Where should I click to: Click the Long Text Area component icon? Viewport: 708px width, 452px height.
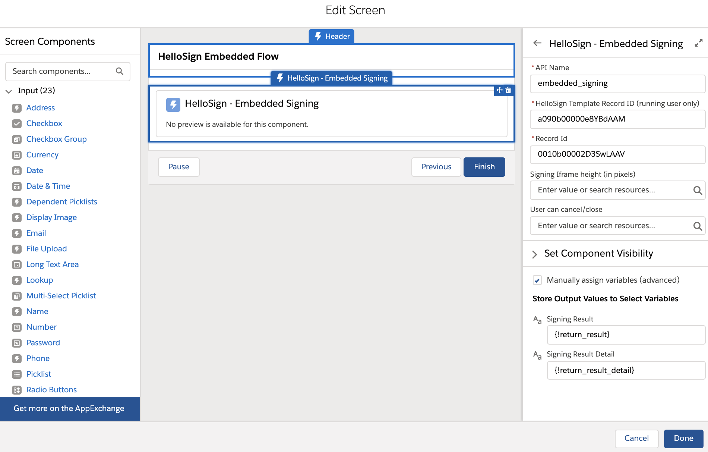(x=17, y=265)
